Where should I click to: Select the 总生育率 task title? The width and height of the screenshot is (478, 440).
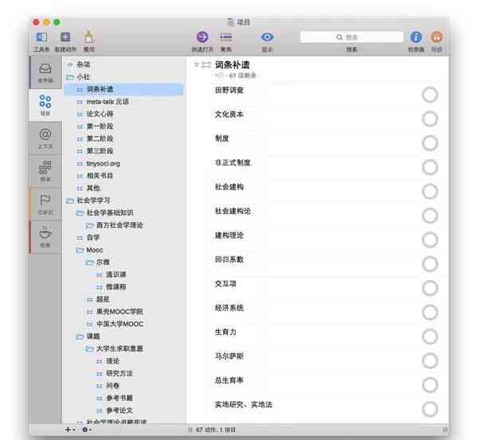pyautogui.click(x=229, y=380)
